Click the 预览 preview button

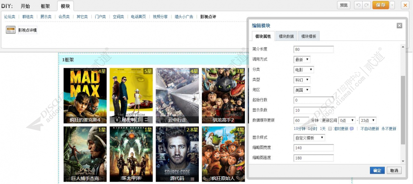[344, 5]
